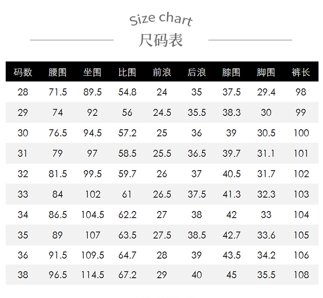Select the 40.5 knee value
The width and height of the screenshot is (323, 298).
pyautogui.click(x=231, y=174)
